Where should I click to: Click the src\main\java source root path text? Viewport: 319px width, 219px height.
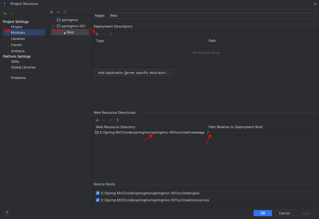click(150, 193)
